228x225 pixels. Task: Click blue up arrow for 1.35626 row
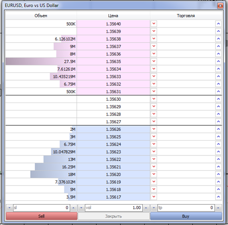[x=218, y=129]
